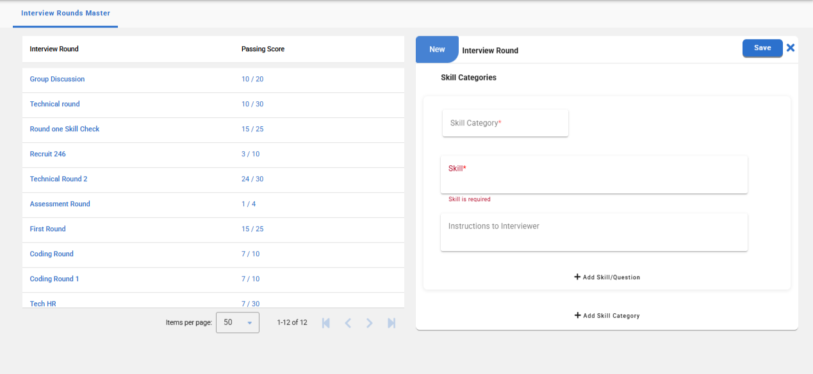813x374 pixels.
Task: Focus the Skill Category input field
Action: coord(505,123)
